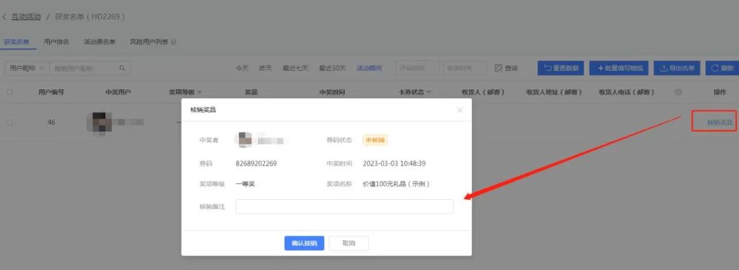Click the prize name 价值100元礼品（示例）
The image size is (739, 270).
pos(396,184)
